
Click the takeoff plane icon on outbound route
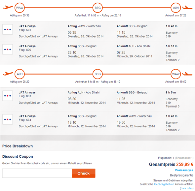[x=8, y=7]
